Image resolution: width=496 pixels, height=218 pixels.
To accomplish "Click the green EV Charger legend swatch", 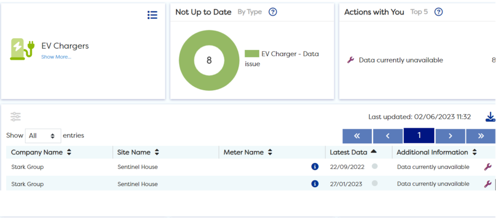I will click(252, 54).
